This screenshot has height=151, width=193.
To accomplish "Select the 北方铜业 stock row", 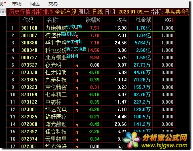I will coord(91,58).
